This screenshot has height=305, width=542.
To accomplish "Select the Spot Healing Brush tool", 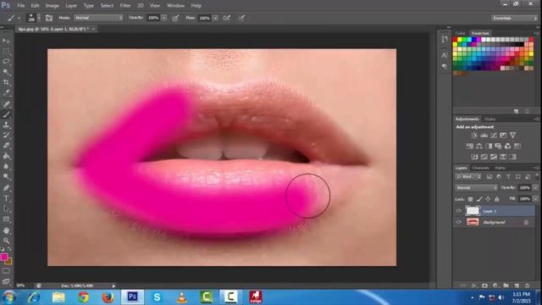I will click(6, 103).
